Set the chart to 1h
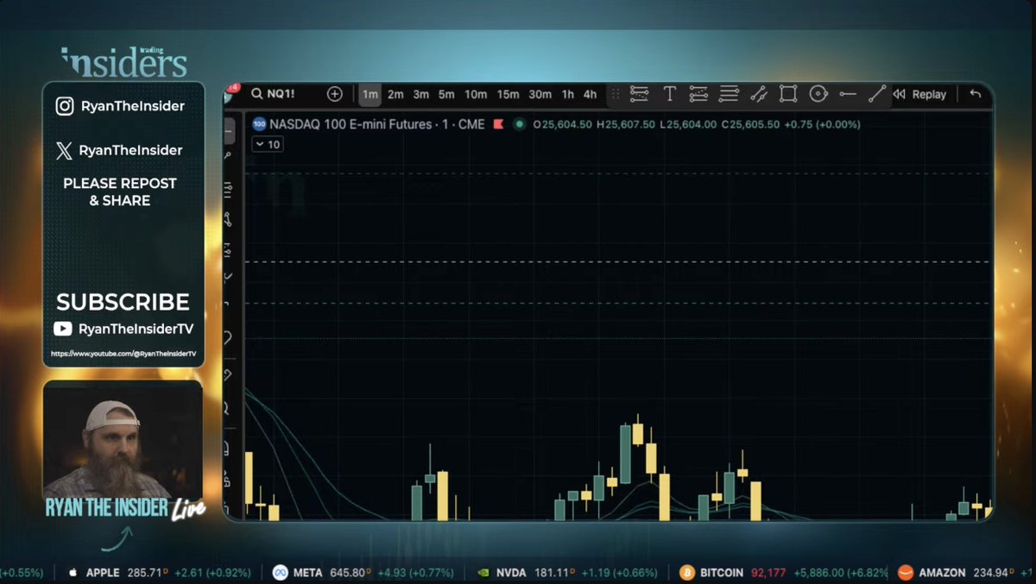 tap(567, 94)
